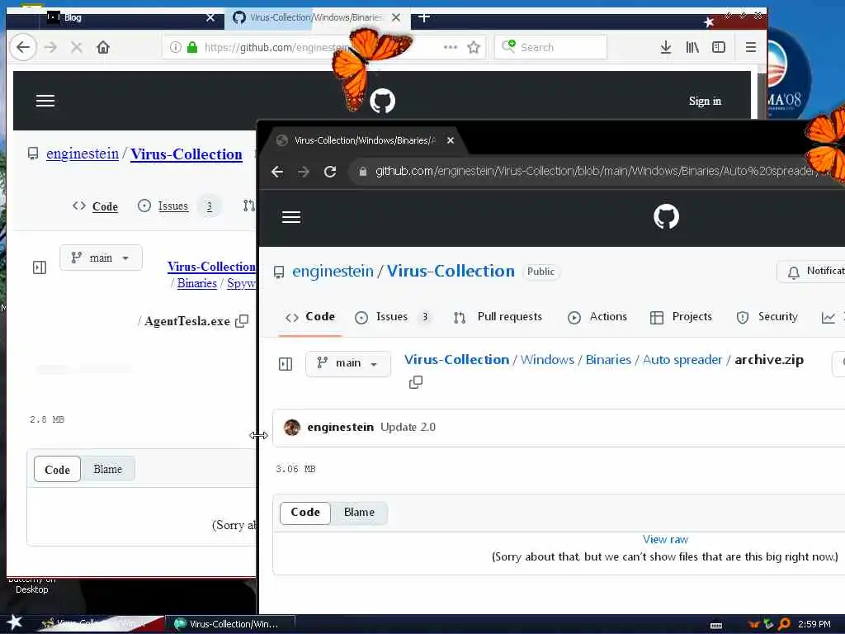Screen dimensions: 845x634
Task: Open Firefox hamburger application menu
Action: (x=751, y=47)
